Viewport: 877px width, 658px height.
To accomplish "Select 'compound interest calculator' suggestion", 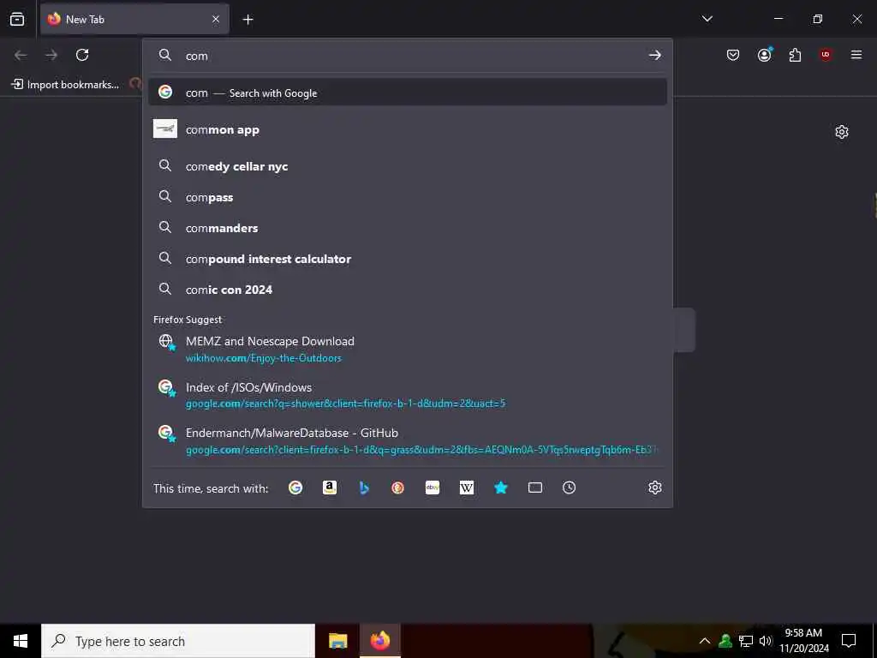I will tap(407, 259).
